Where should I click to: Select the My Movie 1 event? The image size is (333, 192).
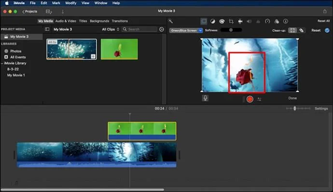coord(16,75)
